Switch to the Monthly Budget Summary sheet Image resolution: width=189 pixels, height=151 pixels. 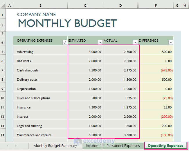[55, 146]
